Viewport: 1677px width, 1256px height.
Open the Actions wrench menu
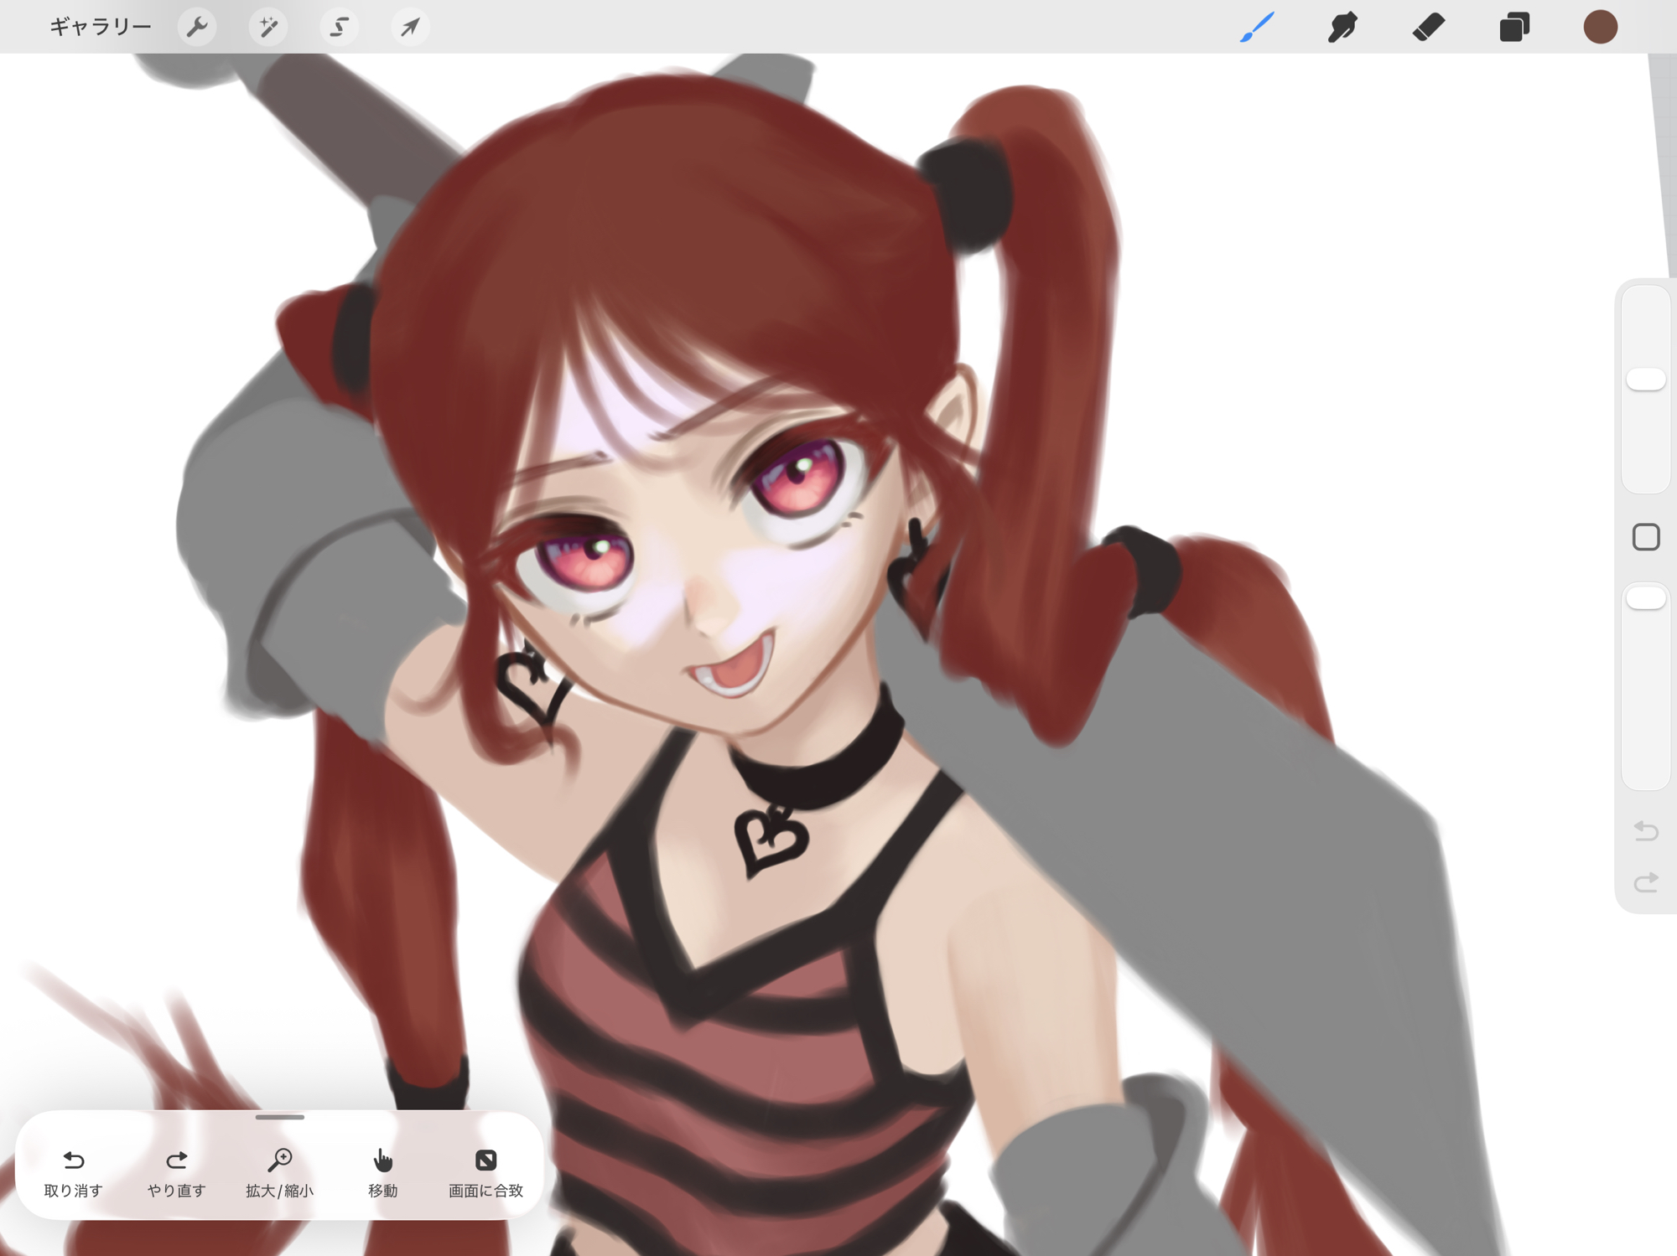click(197, 27)
